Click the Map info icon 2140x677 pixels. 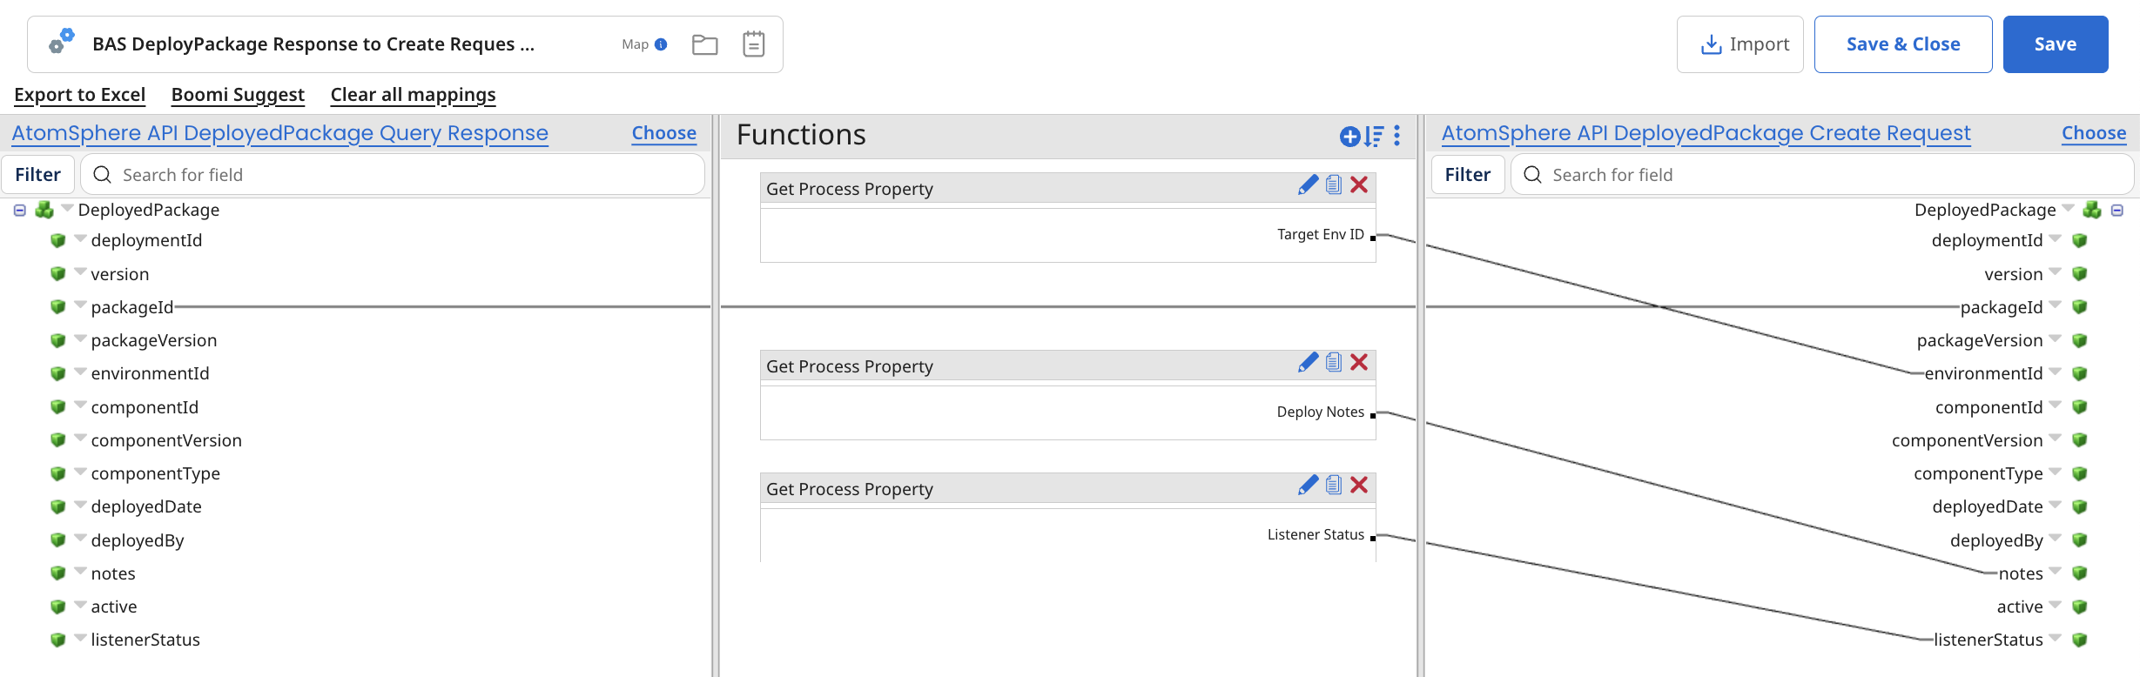(660, 44)
